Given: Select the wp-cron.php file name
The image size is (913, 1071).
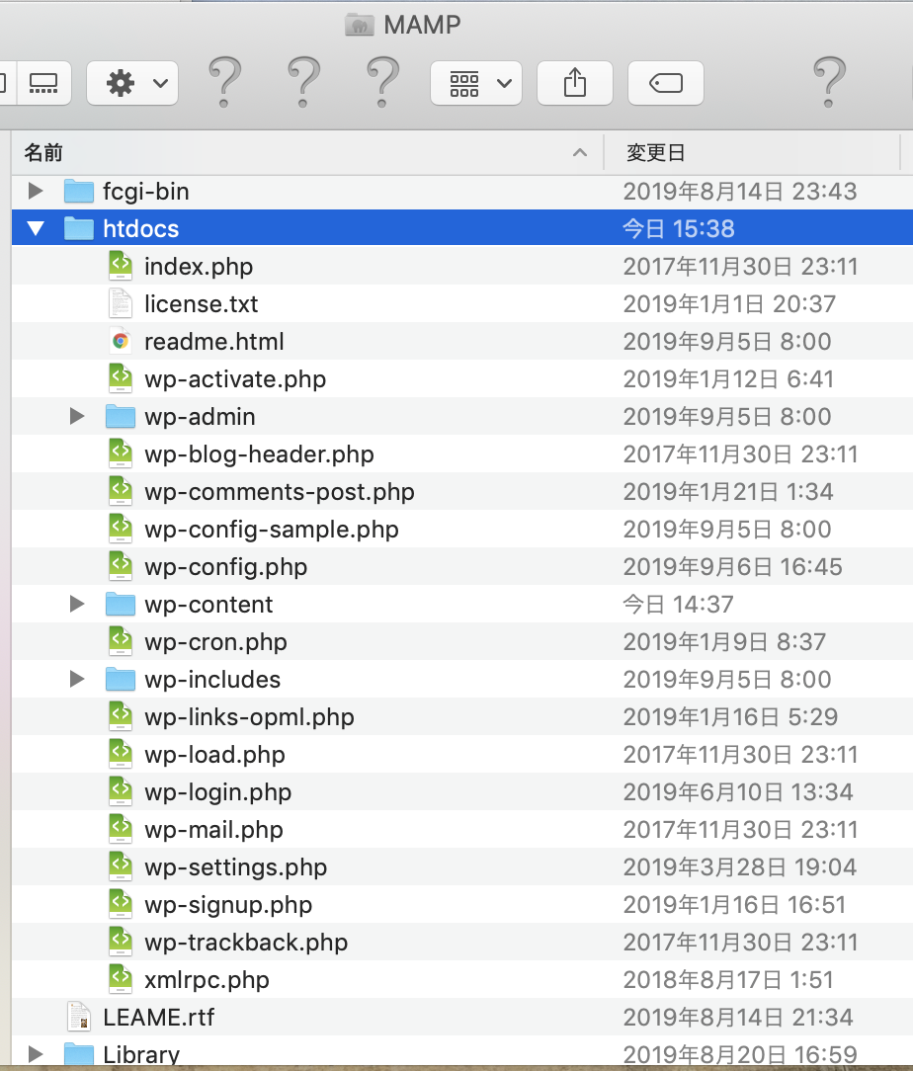Looking at the screenshot, I should tap(215, 642).
